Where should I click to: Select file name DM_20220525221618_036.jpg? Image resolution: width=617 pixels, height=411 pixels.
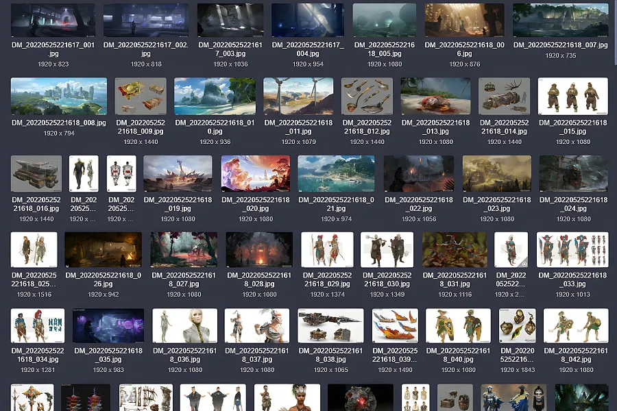pyautogui.click(x=185, y=355)
